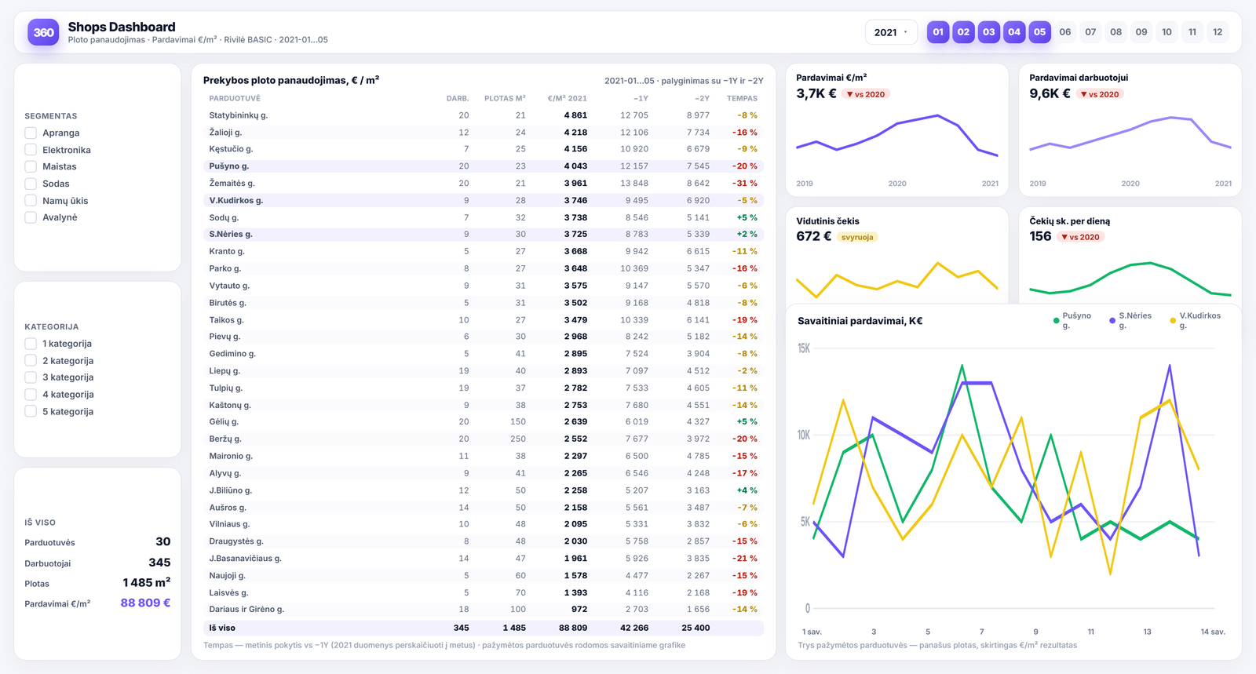The width and height of the screenshot is (1256, 674).
Task: Select the V.Kudirkos g. table row
Action: tap(484, 200)
